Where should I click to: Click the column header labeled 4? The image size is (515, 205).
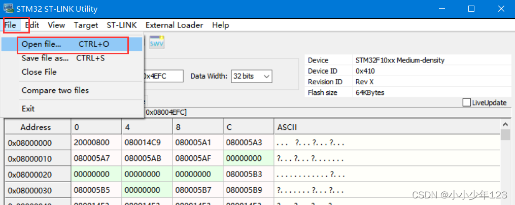point(147,127)
